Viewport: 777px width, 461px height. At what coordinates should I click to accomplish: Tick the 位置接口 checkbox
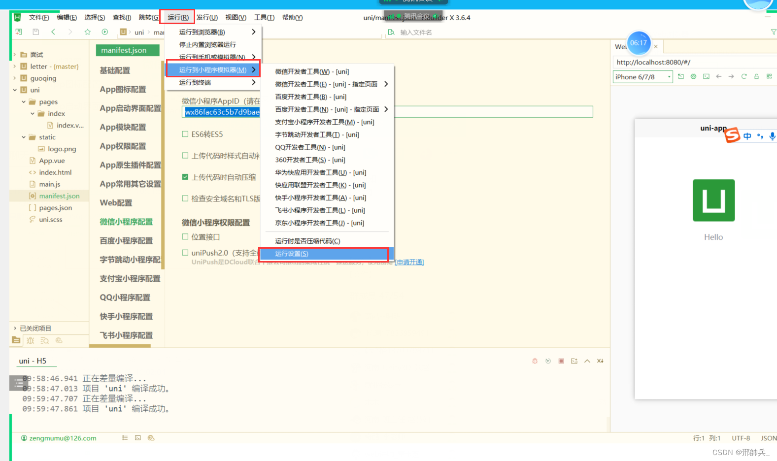[185, 237]
